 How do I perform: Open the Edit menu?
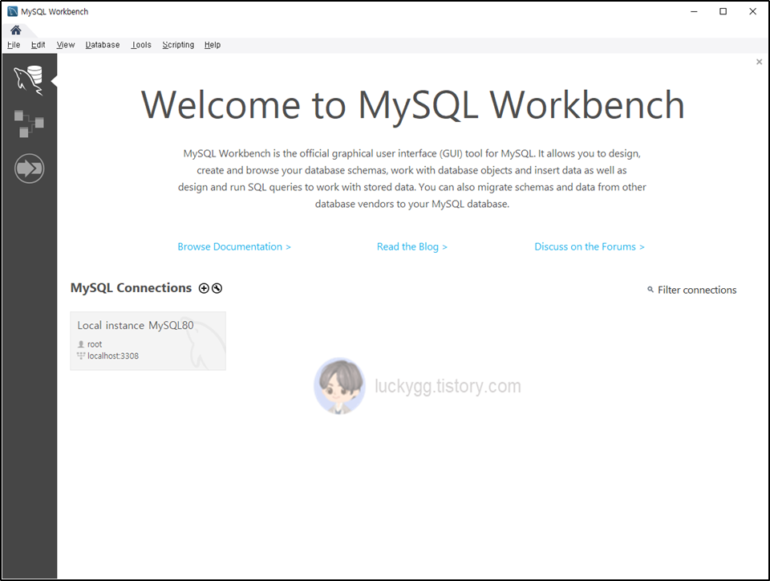tap(38, 45)
